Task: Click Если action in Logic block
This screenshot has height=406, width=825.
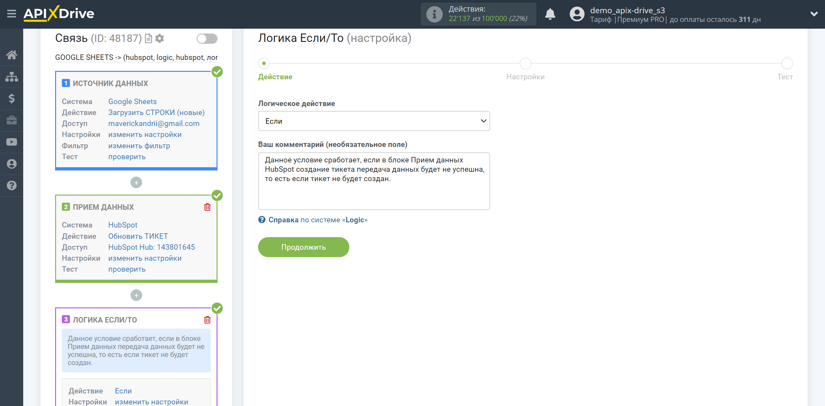Action: click(123, 391)
